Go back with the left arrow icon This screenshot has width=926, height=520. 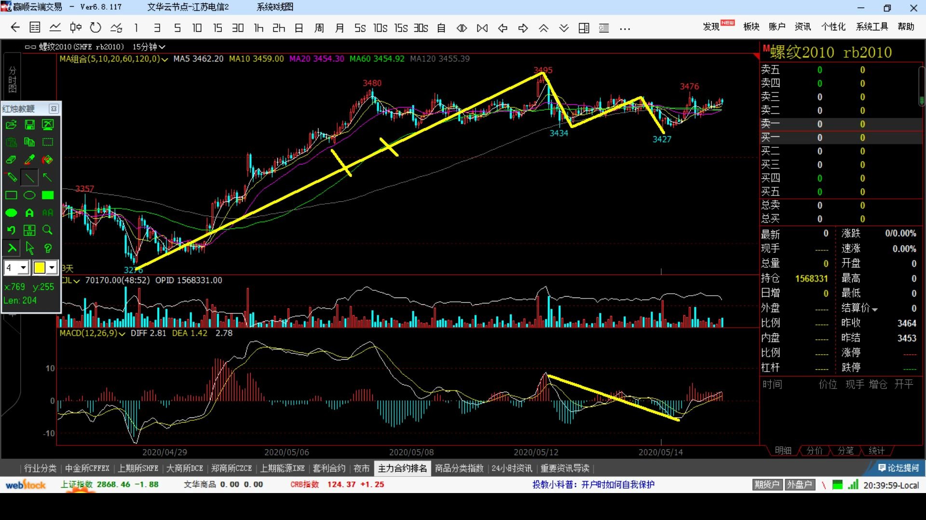(15, 27)
